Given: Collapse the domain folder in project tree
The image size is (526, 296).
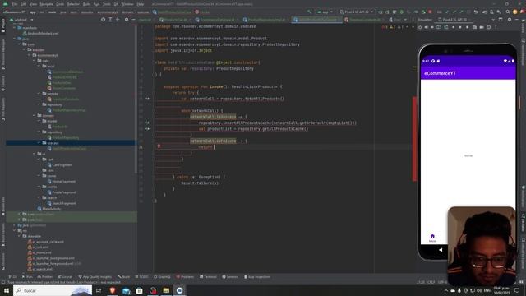Looking at the screenshot, I should click(x=35, y=115).
